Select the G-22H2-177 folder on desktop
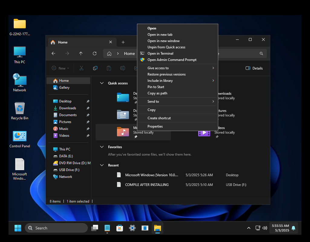 tap(20, 27)
